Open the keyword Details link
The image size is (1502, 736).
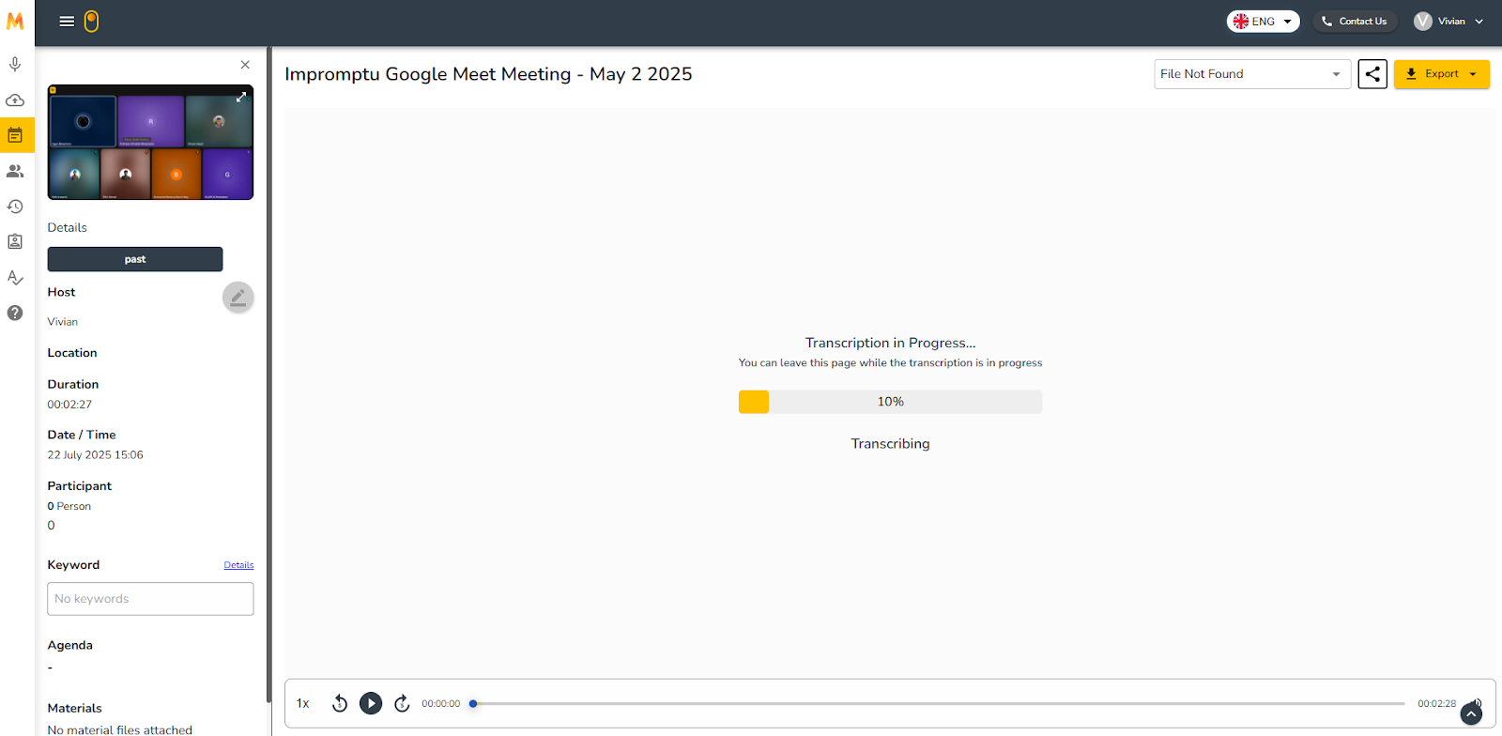point(238,565)
